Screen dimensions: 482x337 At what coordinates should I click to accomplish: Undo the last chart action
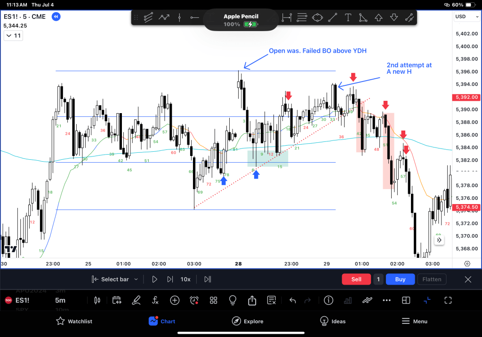pyautogui.click(x=293, y=300)
